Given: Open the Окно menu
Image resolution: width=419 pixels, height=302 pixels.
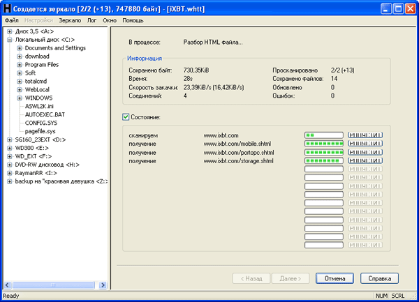Looking at the screenshot, I should pyautogui.click(x=110, y=20).
